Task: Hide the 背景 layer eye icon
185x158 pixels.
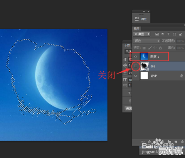Action: point(136,76)
